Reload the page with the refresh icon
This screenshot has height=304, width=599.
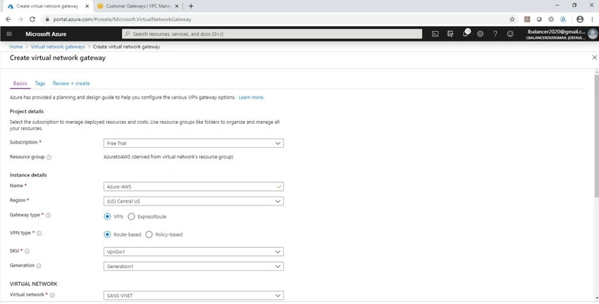click(32, 19)
